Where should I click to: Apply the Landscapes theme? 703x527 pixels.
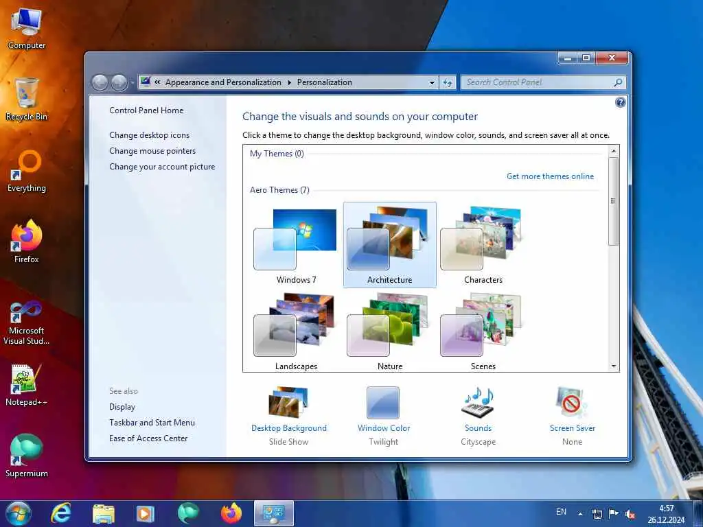tap(296, 331)
